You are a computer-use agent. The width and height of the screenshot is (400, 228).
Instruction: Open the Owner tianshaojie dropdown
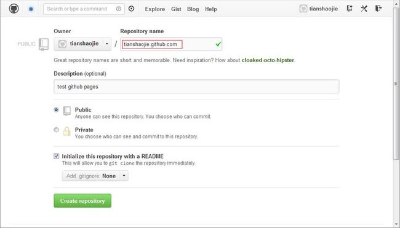coord(82,44)
